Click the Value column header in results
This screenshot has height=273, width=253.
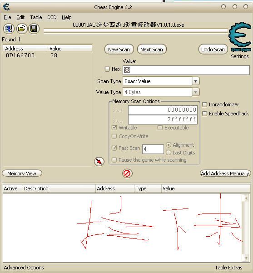pyautogui.click(x=69, y=49)
